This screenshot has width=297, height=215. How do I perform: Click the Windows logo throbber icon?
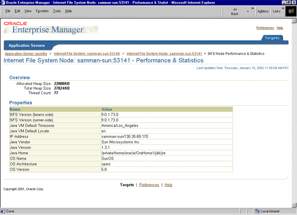tap(291, 11)
